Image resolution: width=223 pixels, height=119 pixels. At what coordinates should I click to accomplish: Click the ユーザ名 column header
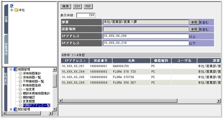tap(184, 60)
